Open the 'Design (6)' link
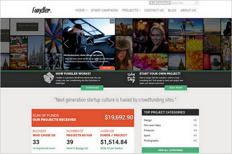This screenshot has width=232, height=154. (x=82, y=148)
